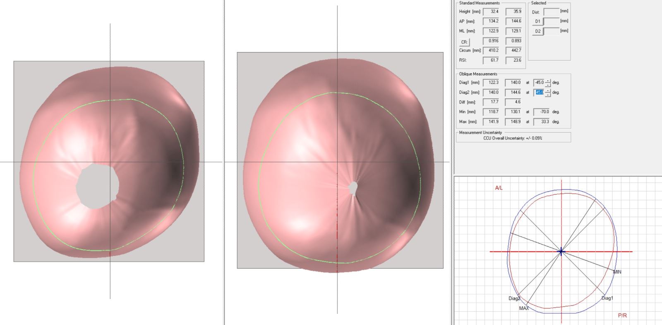Increase the Diag1 angle with up spinner
The height and width of the screenshot is (325, 662).
[x=548, y=81]
